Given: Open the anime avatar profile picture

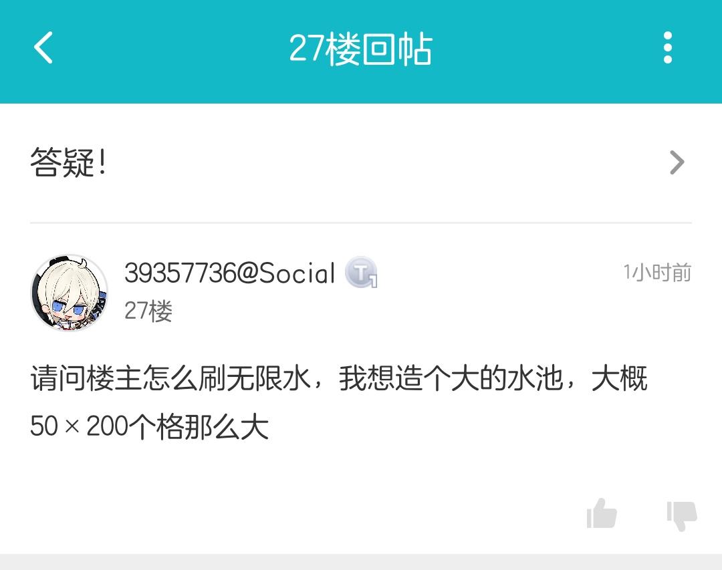Looking at the screenshot, I should (69, 293).
